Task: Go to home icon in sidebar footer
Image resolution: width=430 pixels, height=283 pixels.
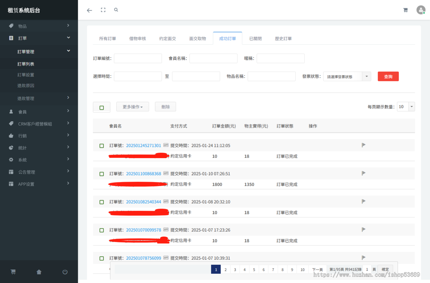Action: point(39,272)
